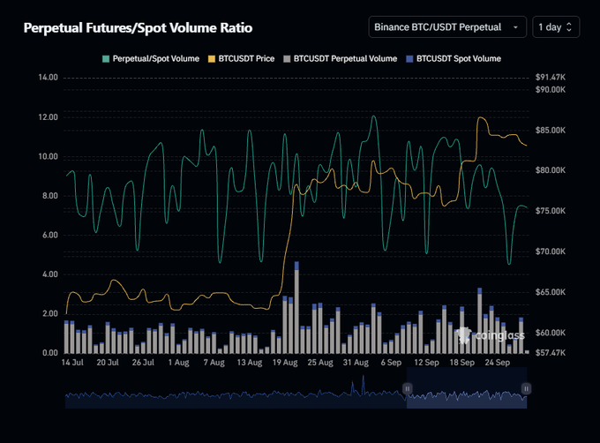Click the 4.00 left axis value
Image resolution: width=600 pixels, height=443 pixels.
pos(50,274)
